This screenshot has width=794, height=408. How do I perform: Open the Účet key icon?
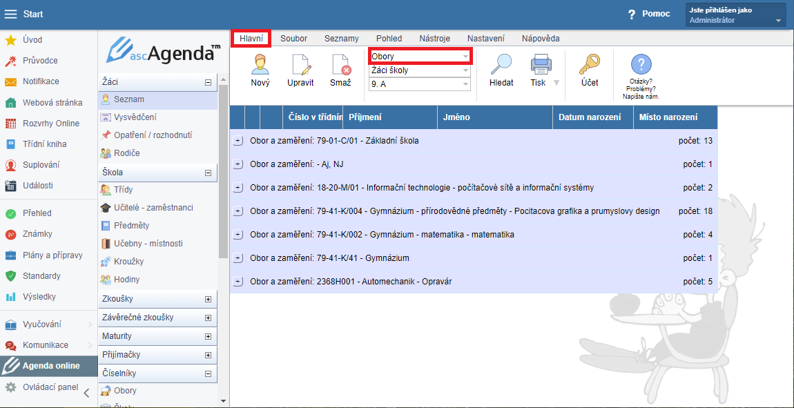pyautogui.click(x=589, y=64)
